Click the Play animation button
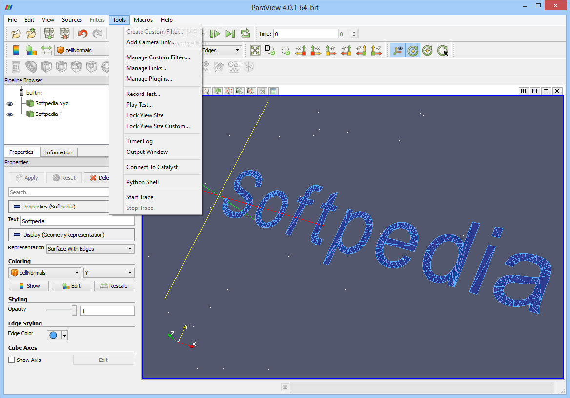The width and height of the screenshot is (570, 398). coord(215,34)
